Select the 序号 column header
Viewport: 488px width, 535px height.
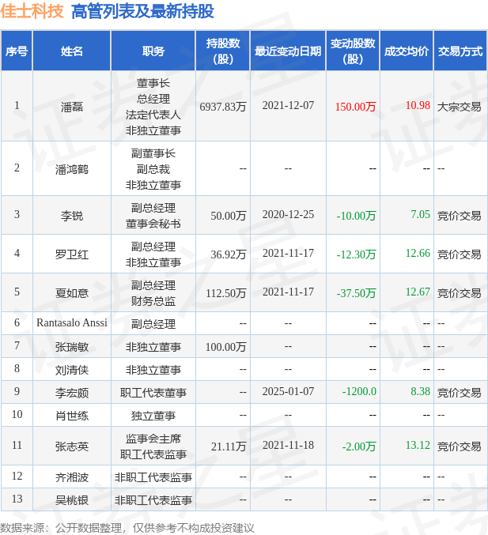click(17, 51)
